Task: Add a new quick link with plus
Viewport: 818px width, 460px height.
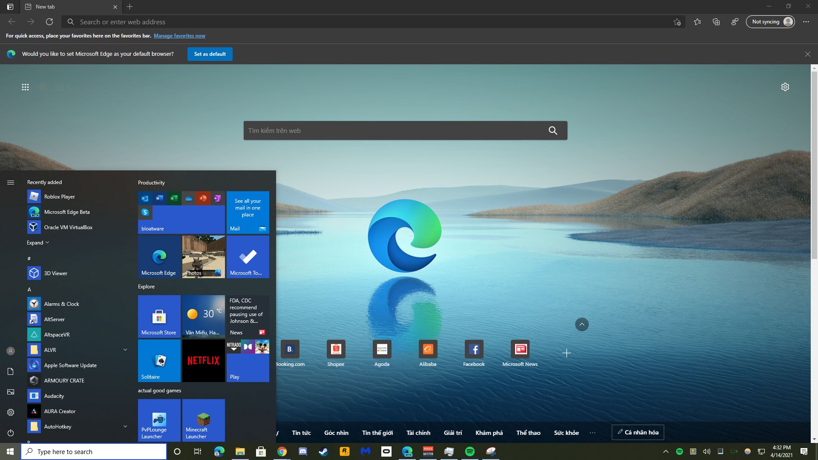Action: (x=566, y=353)
